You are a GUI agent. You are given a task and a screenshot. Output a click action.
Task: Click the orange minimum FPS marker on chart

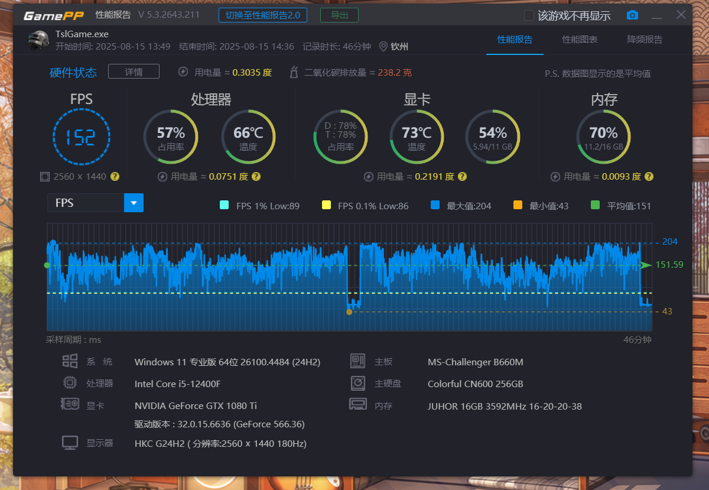click(349, 311)
